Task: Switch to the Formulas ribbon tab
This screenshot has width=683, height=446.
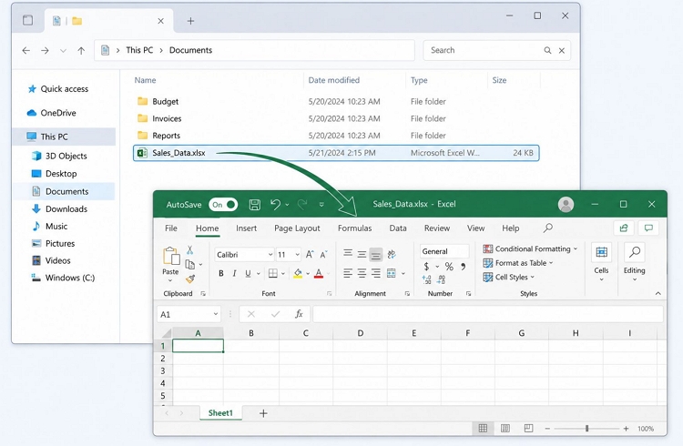Action: (354, 228)
